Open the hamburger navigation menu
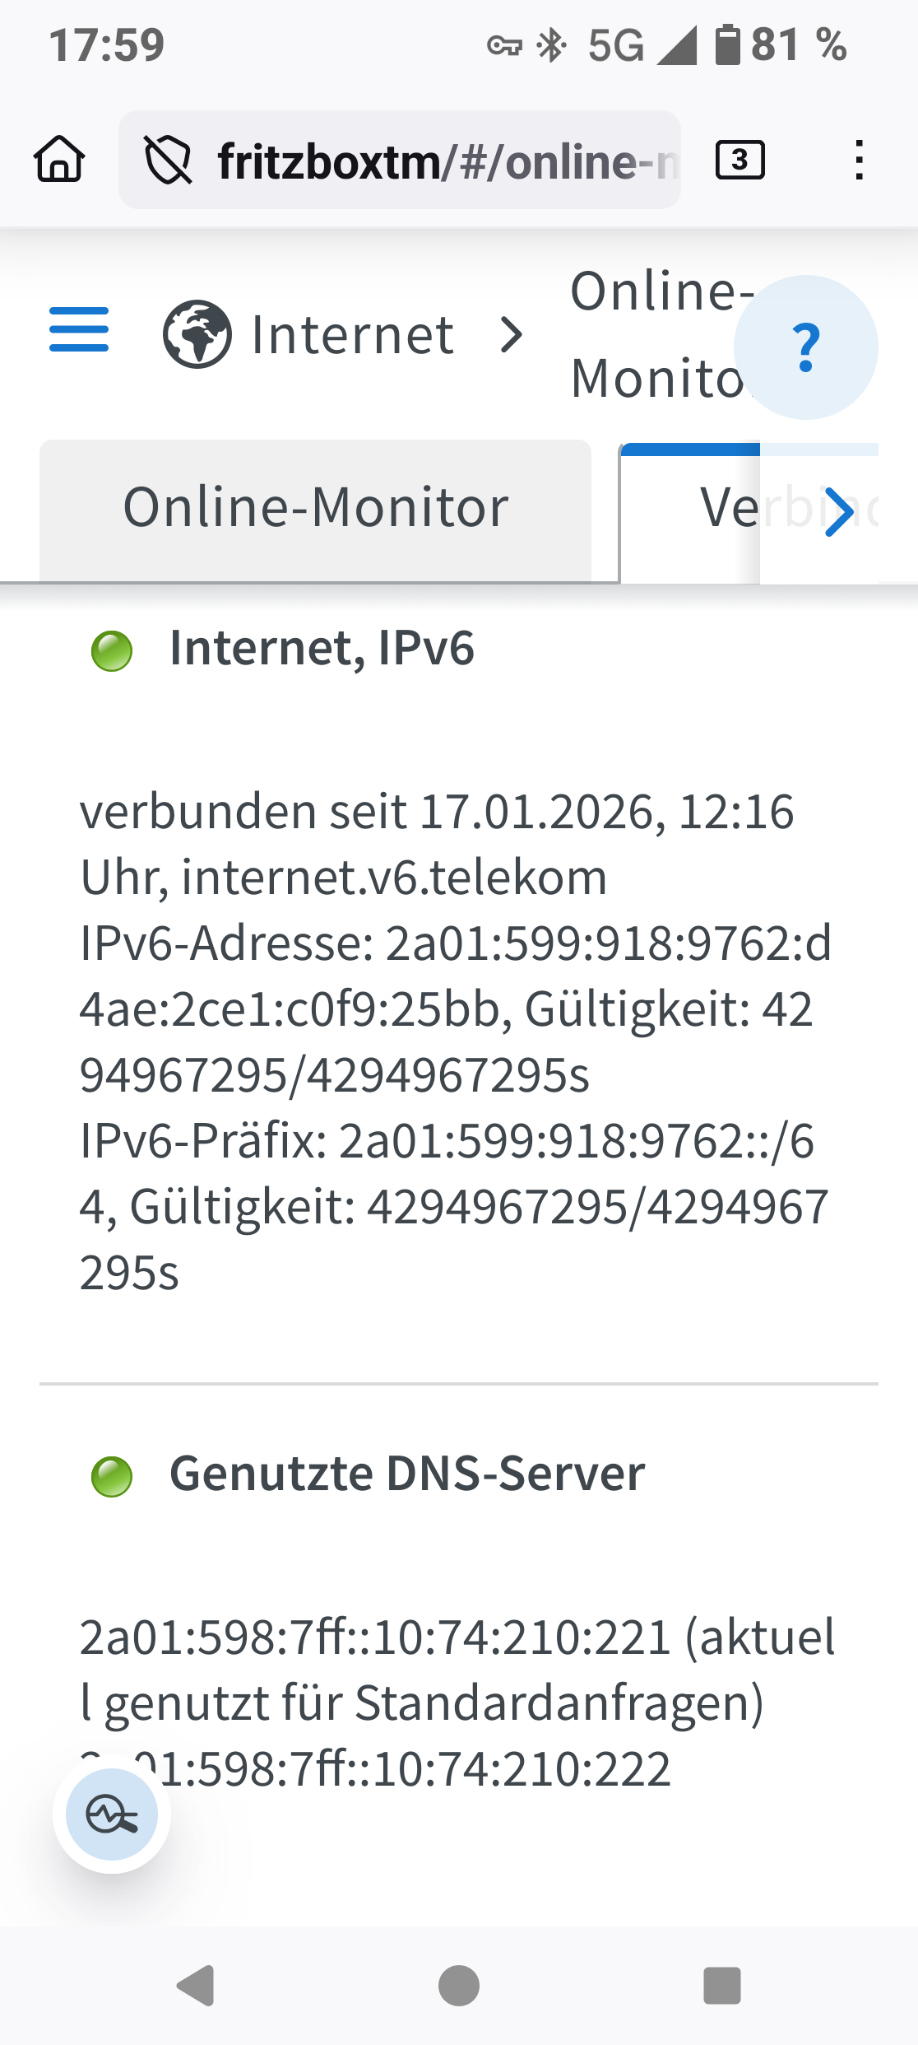 tap(79, 330)
